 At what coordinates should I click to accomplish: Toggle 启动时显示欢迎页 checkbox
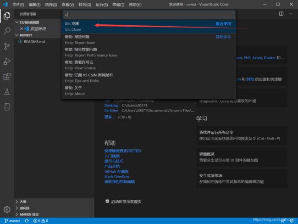click(x=107, y=201)
